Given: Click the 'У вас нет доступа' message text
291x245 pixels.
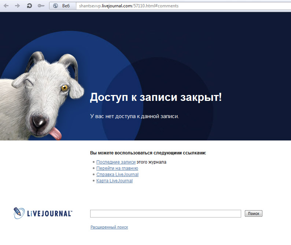Looking at the screenshot, I should (135, 116).
